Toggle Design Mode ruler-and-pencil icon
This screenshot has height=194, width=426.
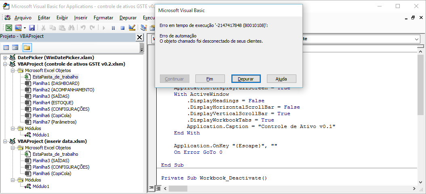132,28
